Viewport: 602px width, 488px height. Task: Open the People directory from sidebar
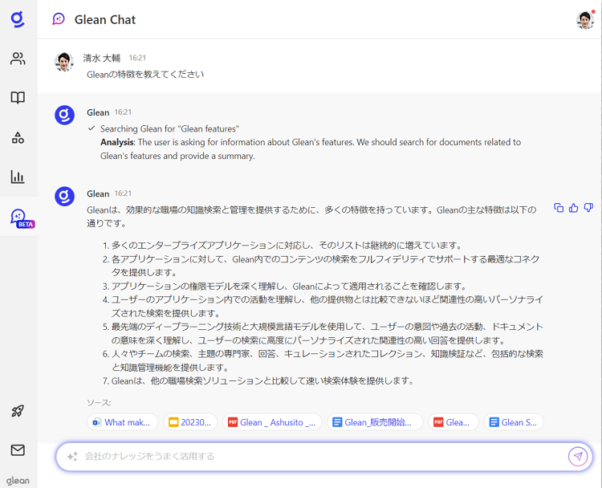tap(18, 59)
